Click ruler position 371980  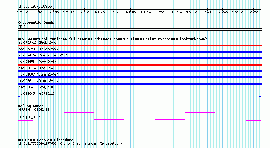[x=130, y=12]
